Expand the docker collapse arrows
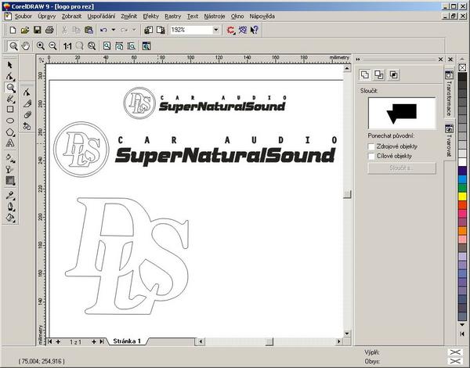The width and height of the screenshot is (470, 368). (358, 60)
